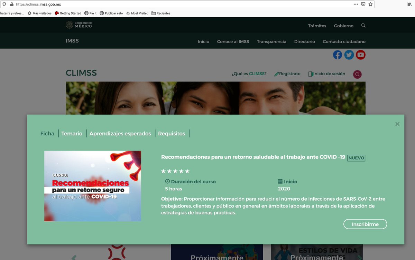This screenshot has height=260, width=415.
Task: Open the ¿Qué es CLIMSS? link
Action: pos(249,74)
